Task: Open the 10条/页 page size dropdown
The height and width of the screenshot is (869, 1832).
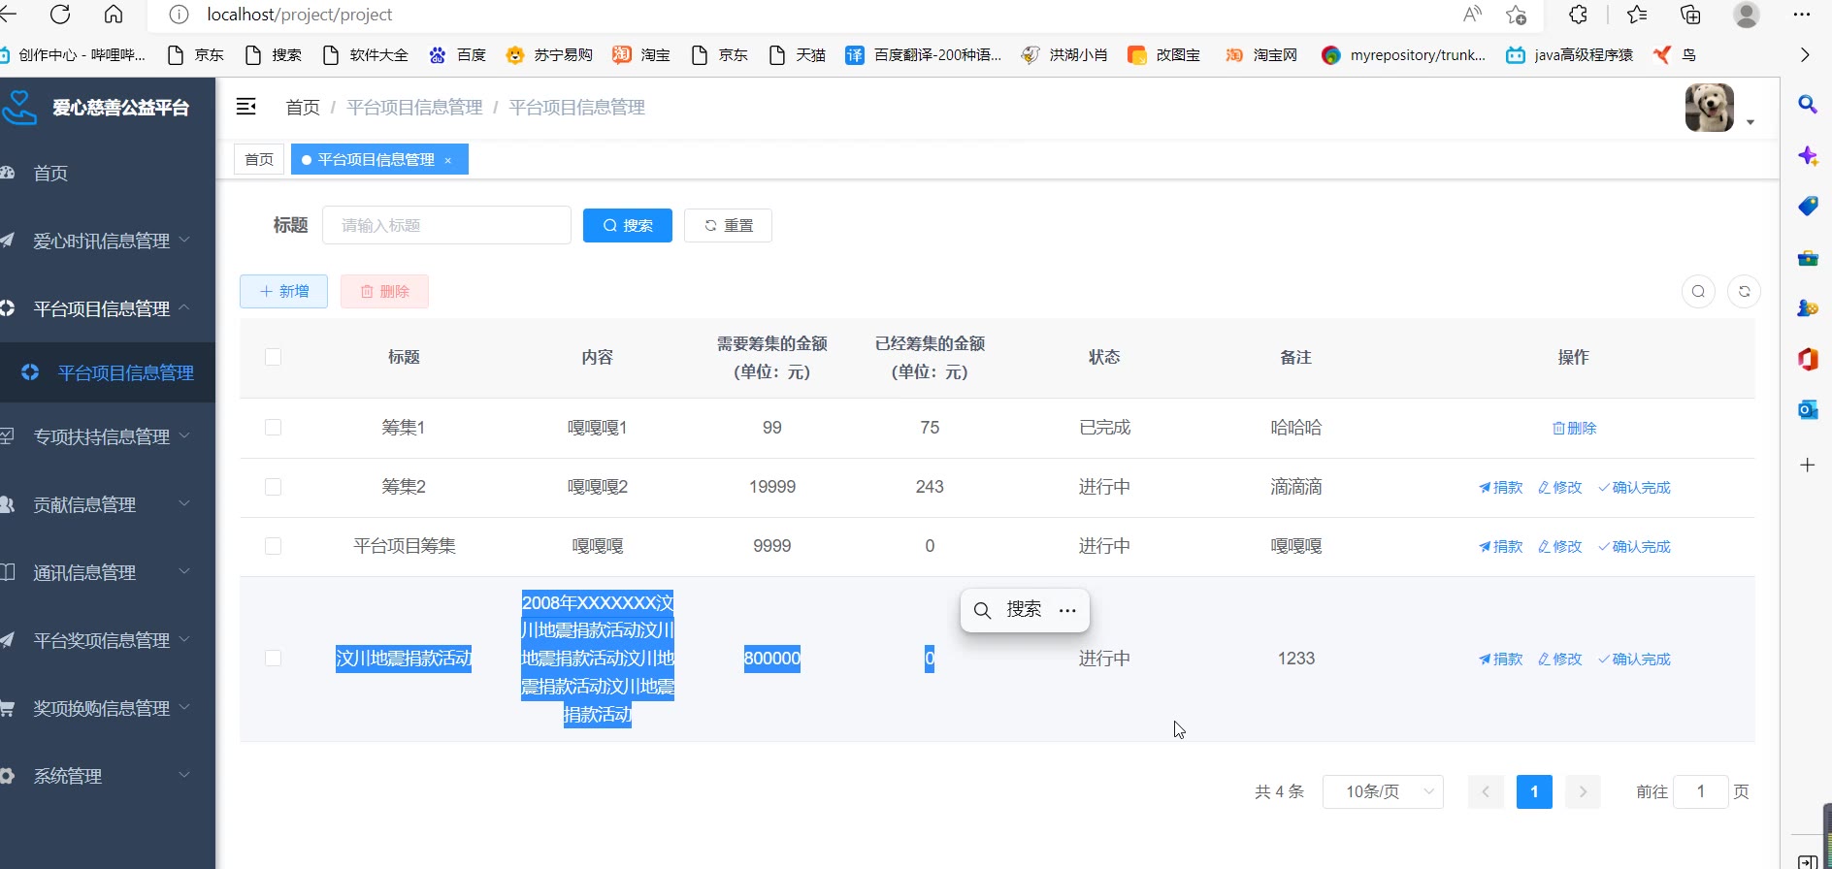Action: (1383, 791)
